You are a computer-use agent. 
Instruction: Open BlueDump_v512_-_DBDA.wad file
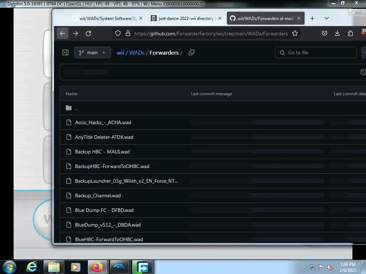(x=108, y=225)
